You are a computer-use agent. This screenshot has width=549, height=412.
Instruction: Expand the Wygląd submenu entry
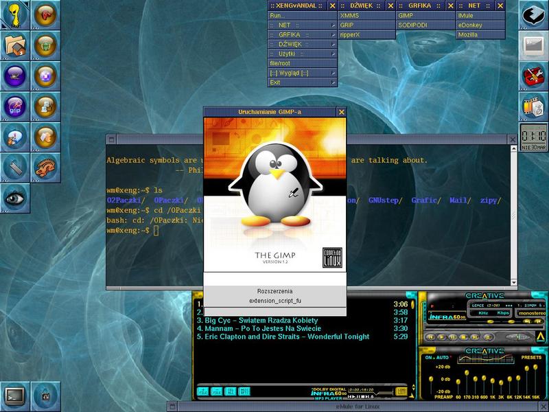coord(302,73)
